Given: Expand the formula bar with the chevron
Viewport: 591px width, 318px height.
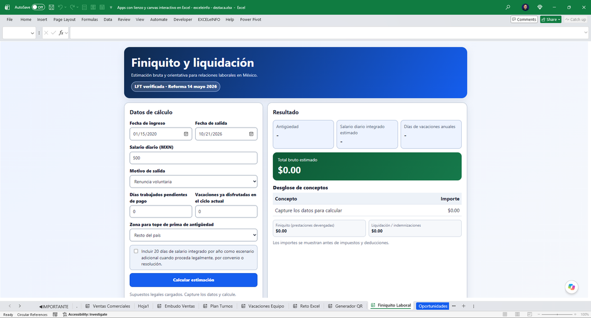Looking at the screenshot, I should [585, 32].
